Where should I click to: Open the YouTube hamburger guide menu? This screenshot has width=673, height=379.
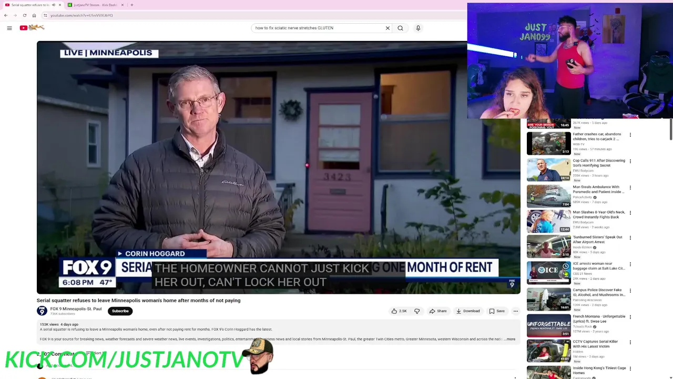(x=9, y=28)
